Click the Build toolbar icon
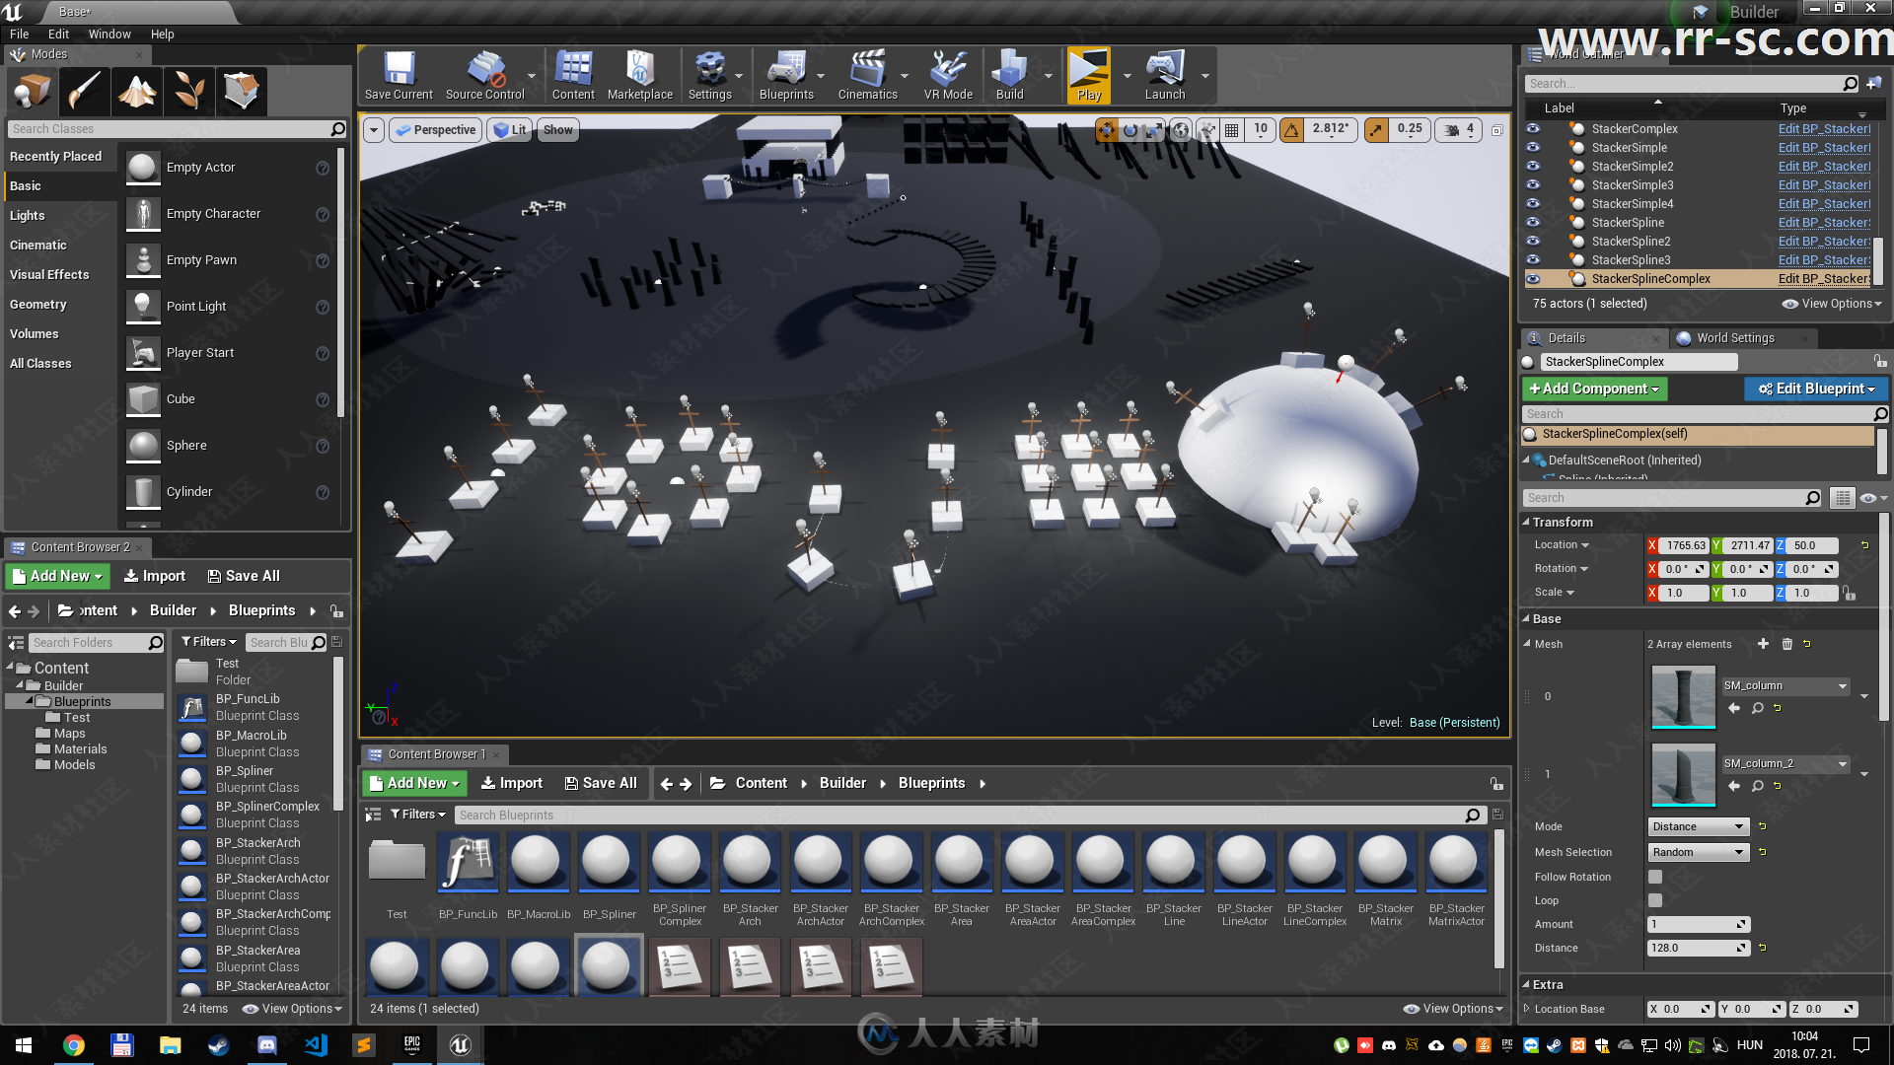 pyautogui.click(x=1009, y=76)
